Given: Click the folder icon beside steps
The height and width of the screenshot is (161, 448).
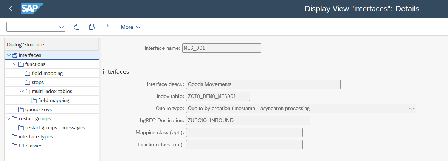Looking at the screenshot, I should [x=28, y=83].
